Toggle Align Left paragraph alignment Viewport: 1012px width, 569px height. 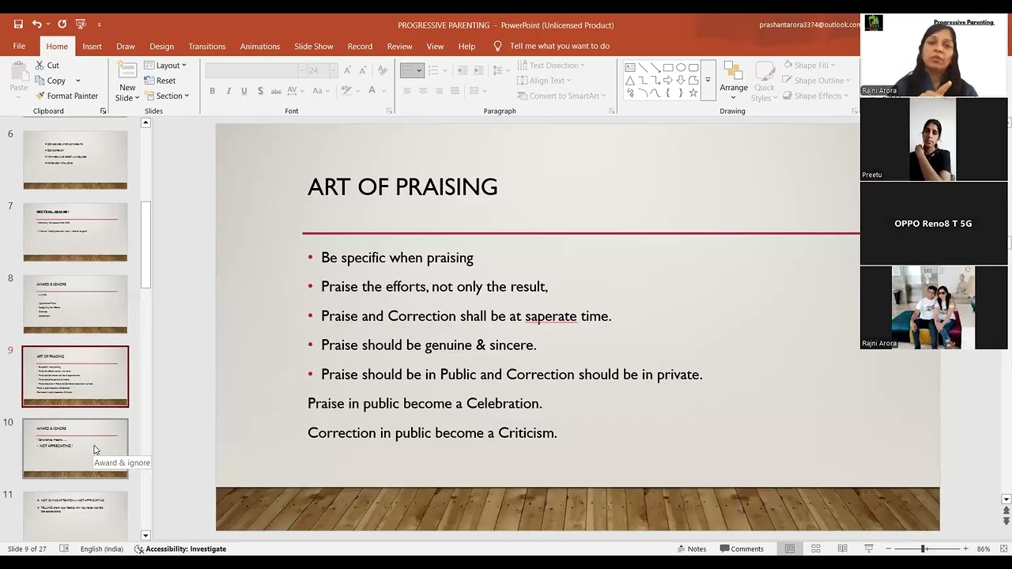coord(407,91)
